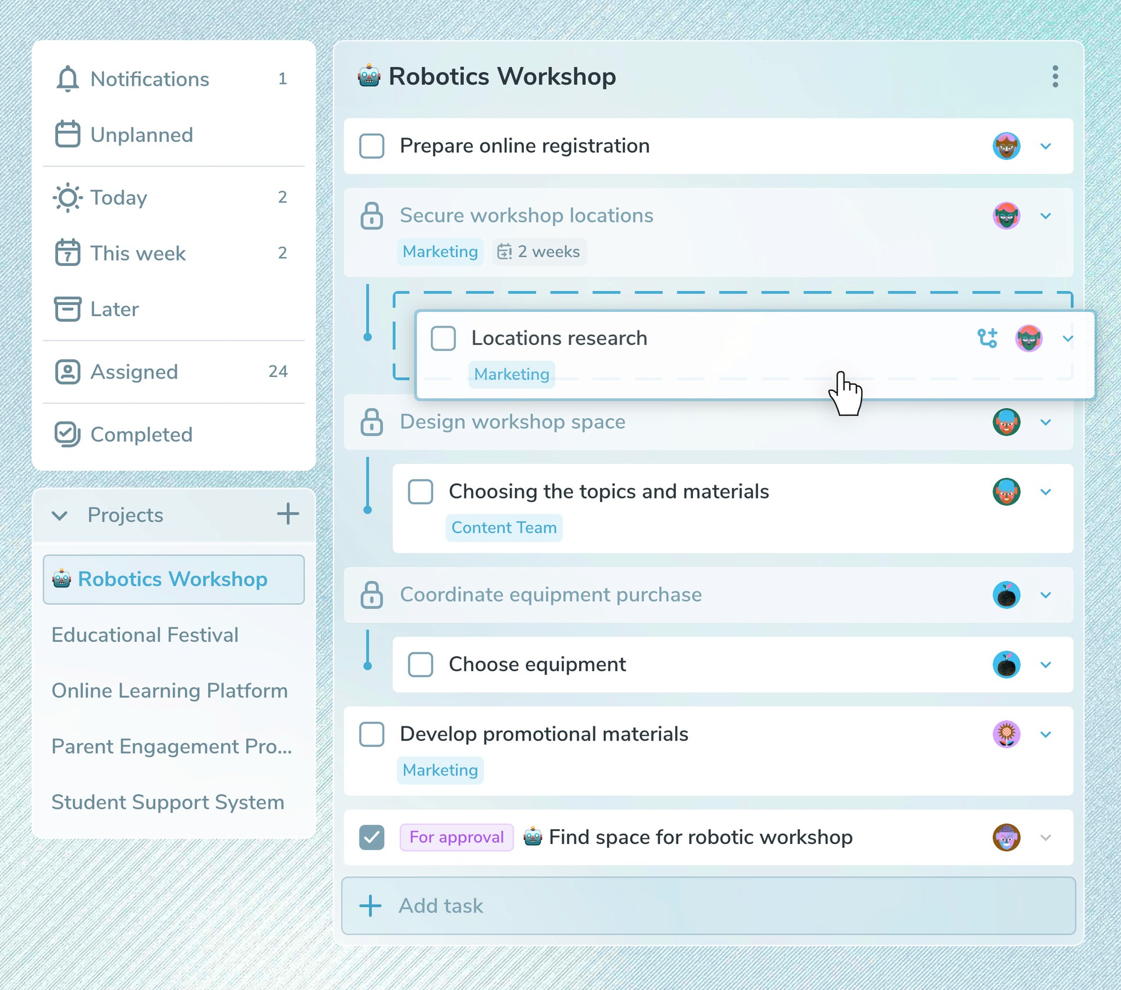Check off Prepare online registration task
The width and height of the screenshot is (1121, 990).
pyautogui.click(x=371, y=146)
